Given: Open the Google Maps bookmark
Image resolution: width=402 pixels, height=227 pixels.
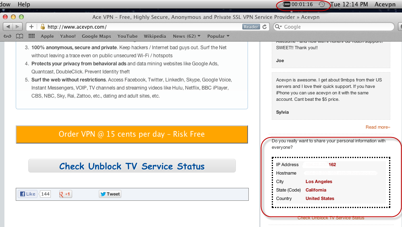Looking at the screenshot, I should point(96,36).
